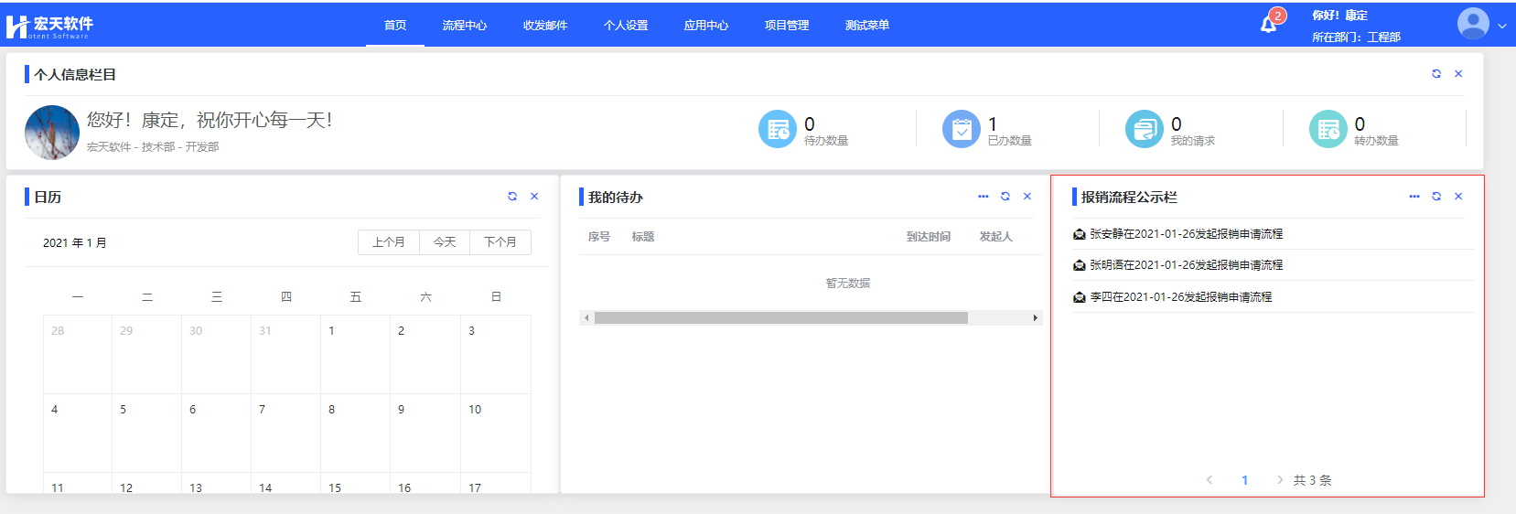
Task: Refresh the 日历 calendar panel
Action: tap(512, 197)
